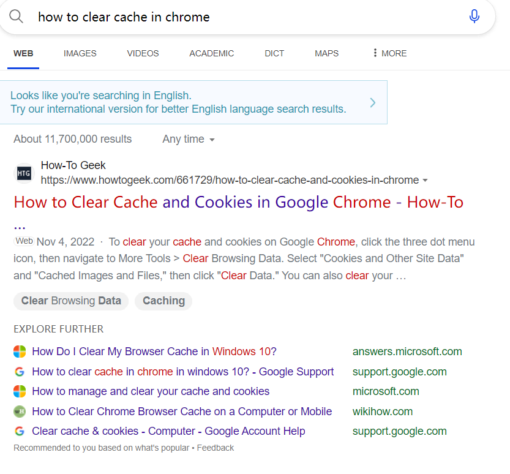
Task: Switch to the IMAGES tab
Action: (80, 53)
